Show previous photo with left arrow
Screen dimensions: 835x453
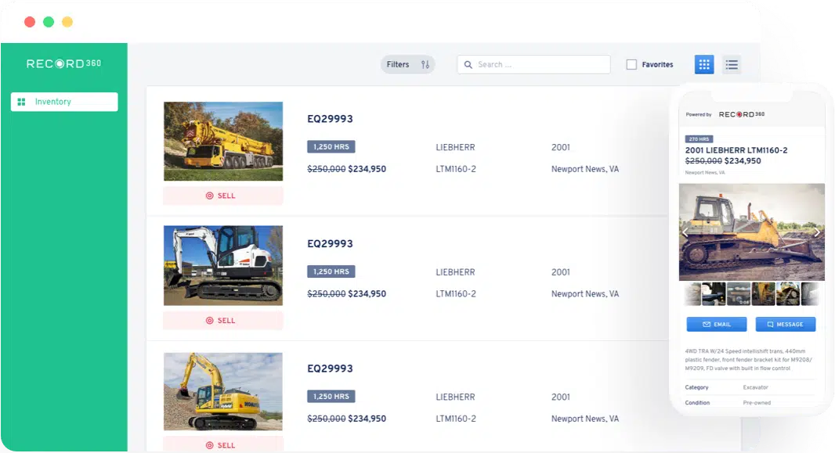click(x=685, y=232)
